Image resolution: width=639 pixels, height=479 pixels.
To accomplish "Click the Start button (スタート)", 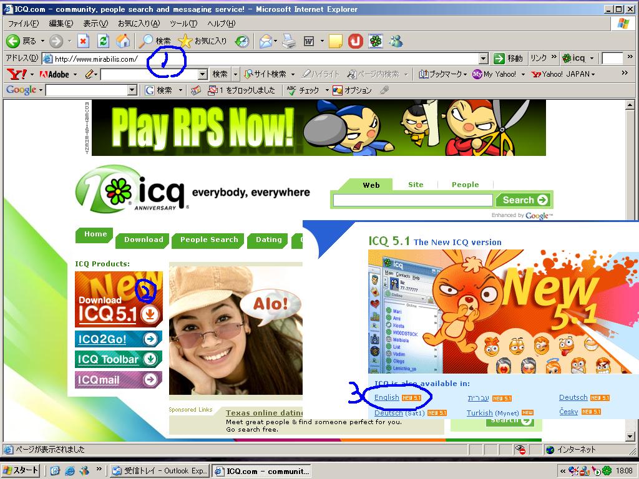I will pos(21,470).
